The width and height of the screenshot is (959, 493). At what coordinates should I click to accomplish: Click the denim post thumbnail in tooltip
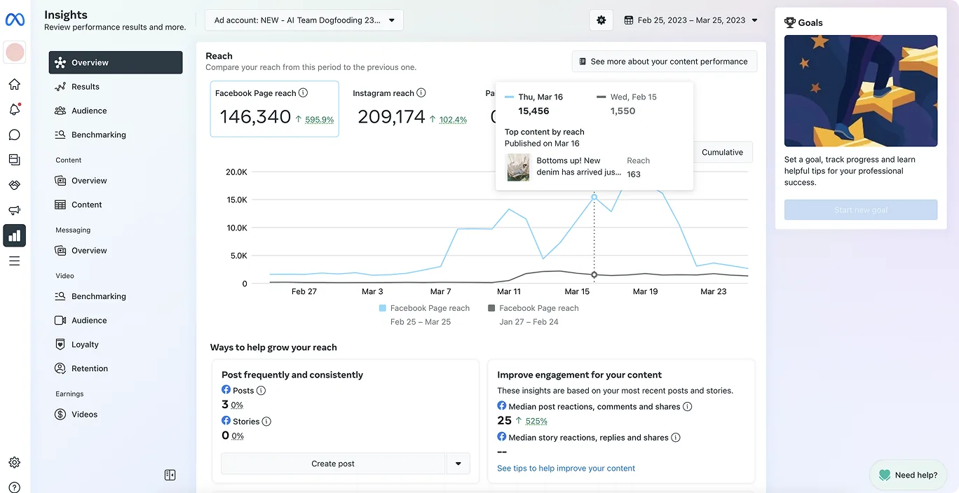[x=518, y=168]
